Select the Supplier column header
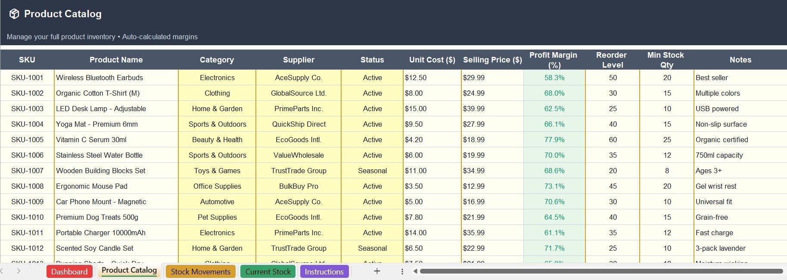Screen dimensions: 787x280 click(299, 59)
